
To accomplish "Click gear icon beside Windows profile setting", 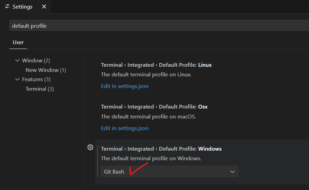I will point(90,147).
